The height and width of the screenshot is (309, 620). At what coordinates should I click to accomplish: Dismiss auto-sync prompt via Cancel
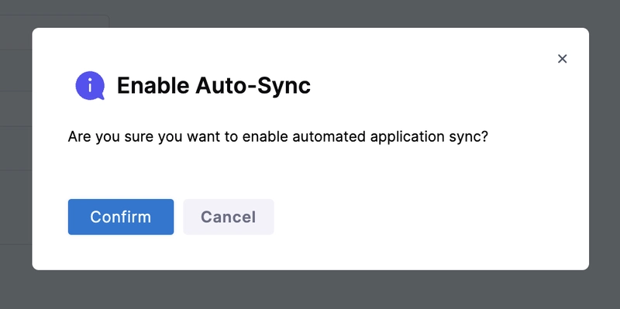(x=228, y=217)
